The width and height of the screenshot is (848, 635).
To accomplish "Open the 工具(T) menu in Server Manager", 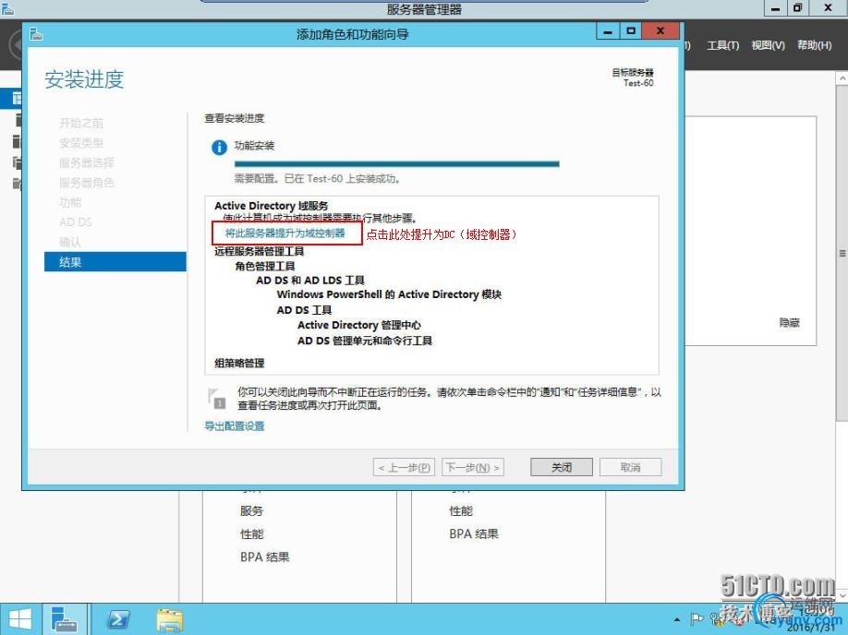I will (723, 45).
